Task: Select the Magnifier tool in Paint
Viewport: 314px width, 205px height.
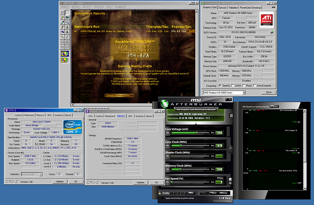Action: click(67, 22)
